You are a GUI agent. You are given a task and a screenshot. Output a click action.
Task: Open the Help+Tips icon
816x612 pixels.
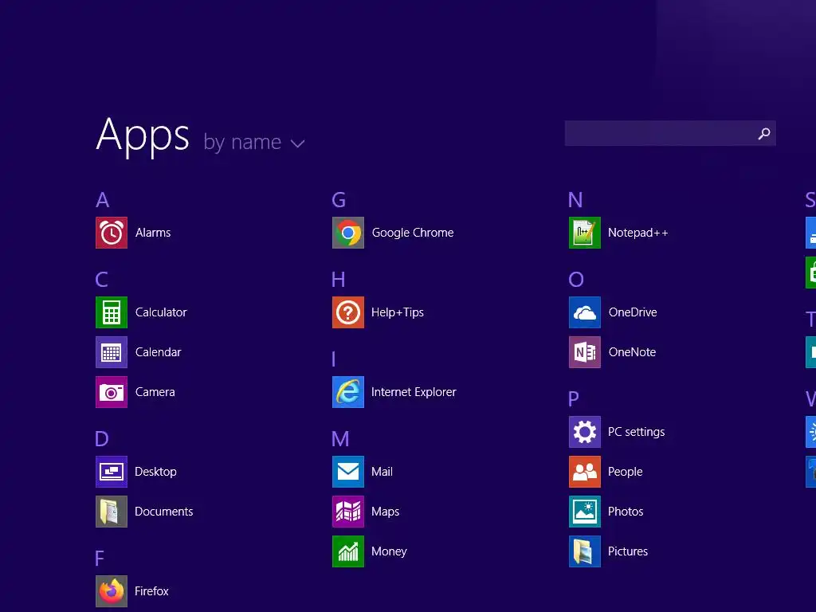(348, 312)
